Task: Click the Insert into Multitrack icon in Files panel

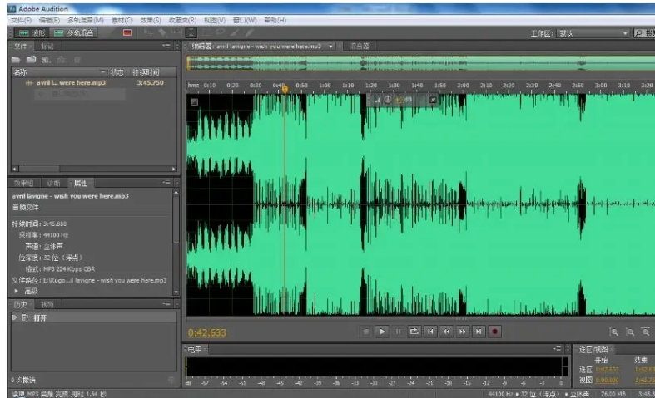Action: pyautogui.click(x=62, y=60)
